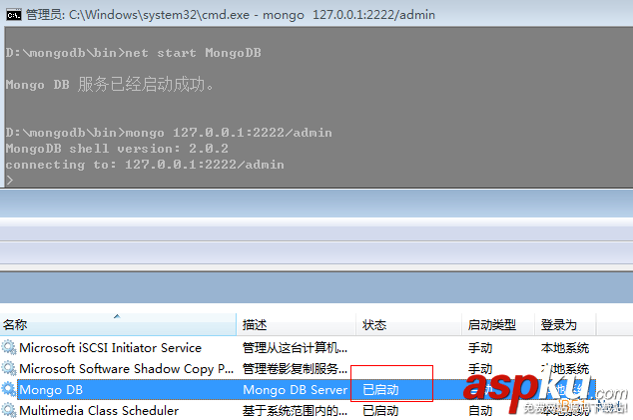Click the 'net start MongoDB' command line

pos(133,53)
